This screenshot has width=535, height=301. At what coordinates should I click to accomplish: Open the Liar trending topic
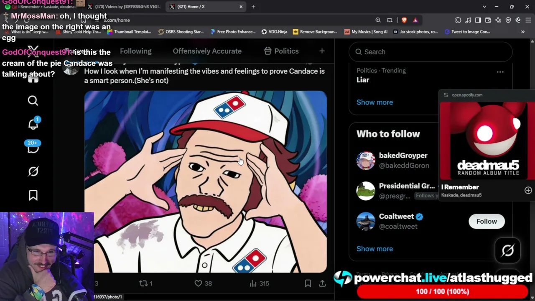(363, 80)
